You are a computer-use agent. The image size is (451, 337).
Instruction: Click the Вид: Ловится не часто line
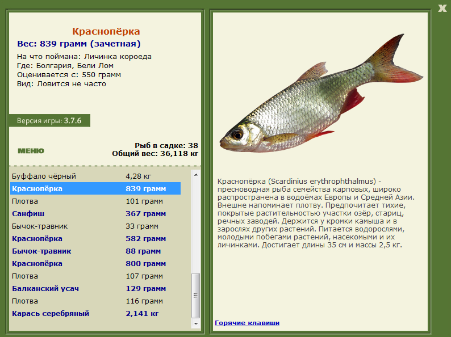pos(61,84)
